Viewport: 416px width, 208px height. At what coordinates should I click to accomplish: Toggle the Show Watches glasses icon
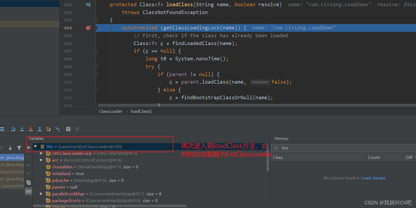pyautogui.click(x=29, y=191)
